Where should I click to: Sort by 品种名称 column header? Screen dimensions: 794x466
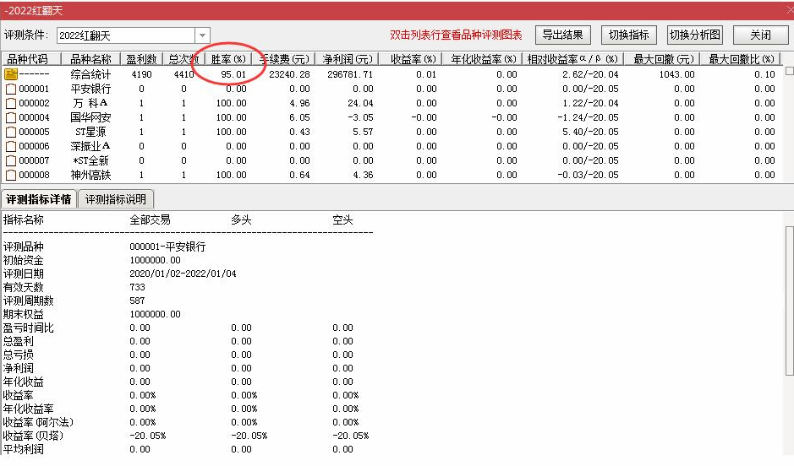point(90,59)
